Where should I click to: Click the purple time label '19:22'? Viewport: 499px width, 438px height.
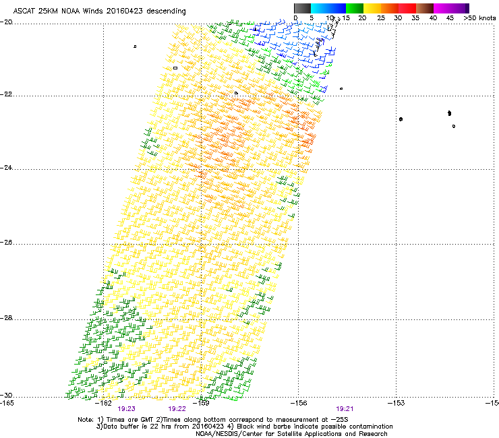[177, 409]
